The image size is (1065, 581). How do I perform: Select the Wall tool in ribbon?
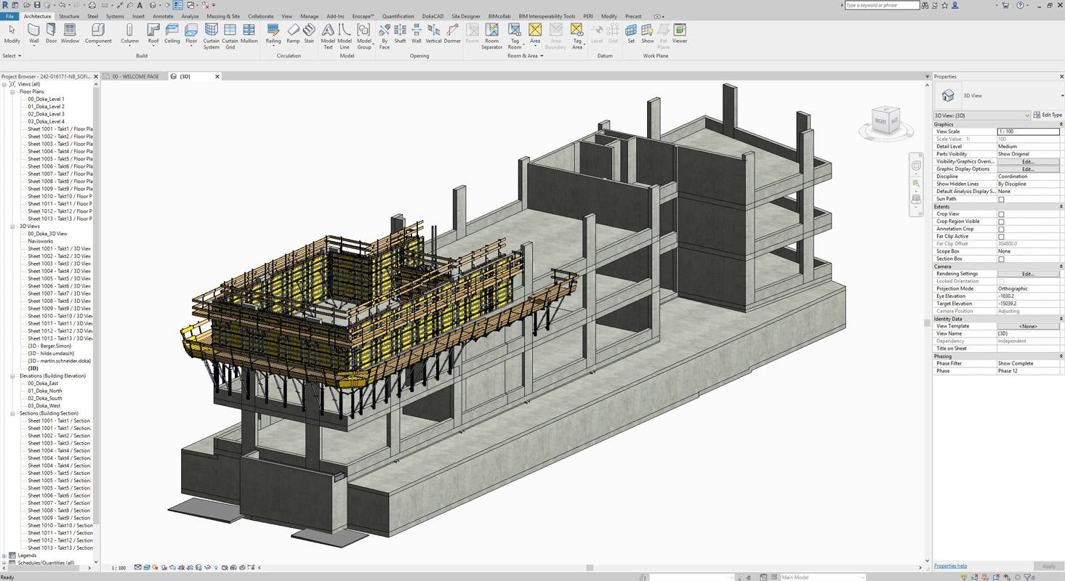click(33, 32)
